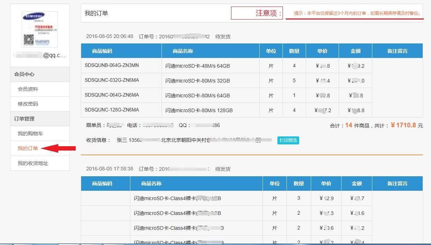Click product code SDSQUNC-064G-ZN6MA

click(x=112, y=95)
